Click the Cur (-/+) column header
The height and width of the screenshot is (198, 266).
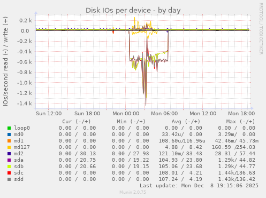pos(77,122)
